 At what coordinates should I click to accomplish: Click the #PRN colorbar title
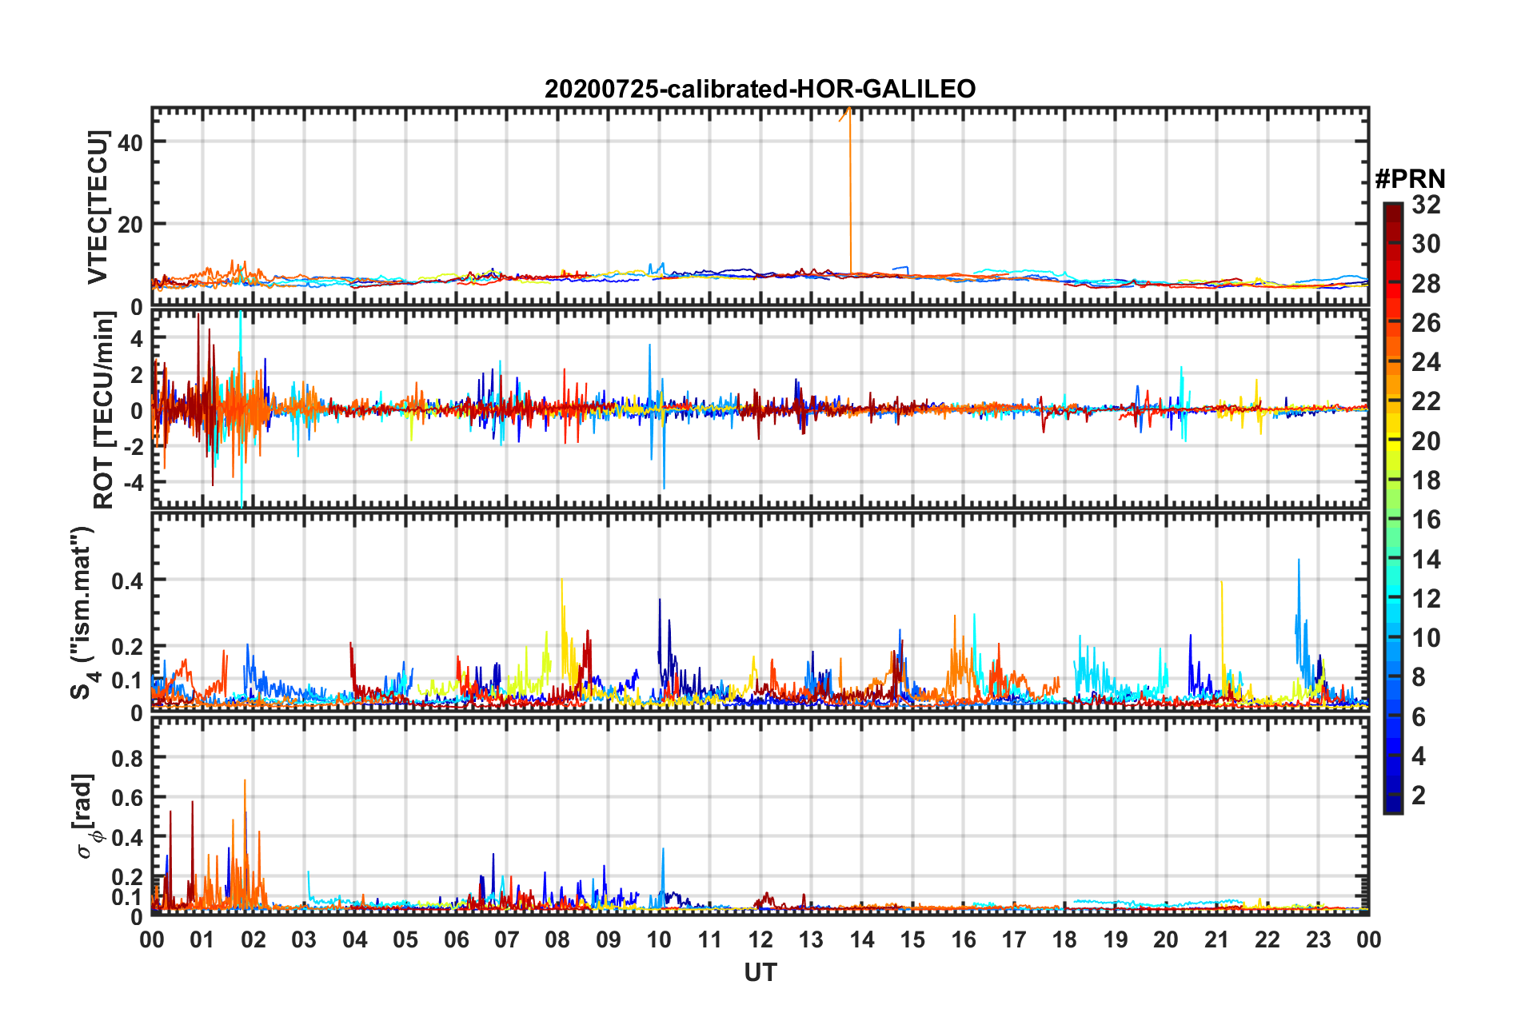pyautogui.click(x=1410, y=179)
